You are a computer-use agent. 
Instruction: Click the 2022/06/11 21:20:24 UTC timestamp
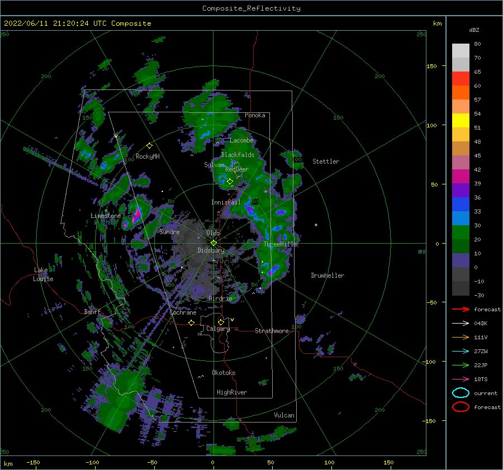(x=77, y=23)
